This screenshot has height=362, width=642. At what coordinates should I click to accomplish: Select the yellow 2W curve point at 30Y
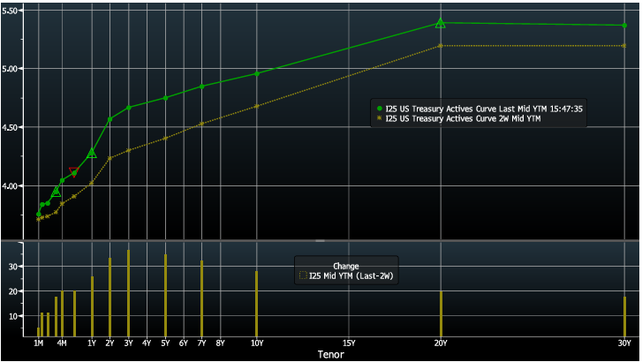624,46
